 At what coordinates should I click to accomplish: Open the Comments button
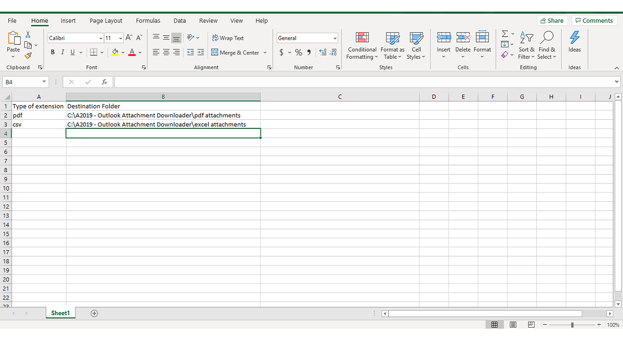[x=594, y=20]
